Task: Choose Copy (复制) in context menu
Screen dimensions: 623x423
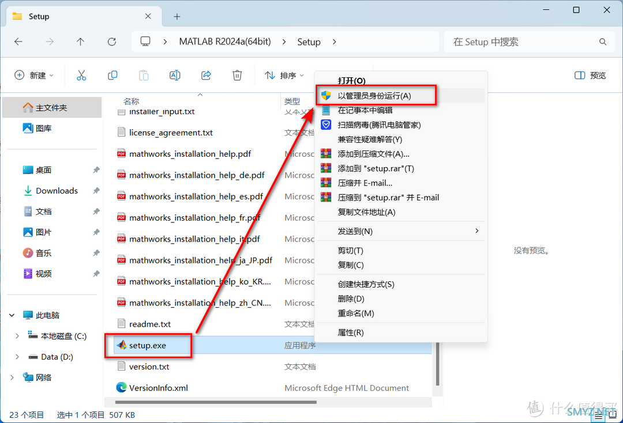Action: (x=401, y=265)
